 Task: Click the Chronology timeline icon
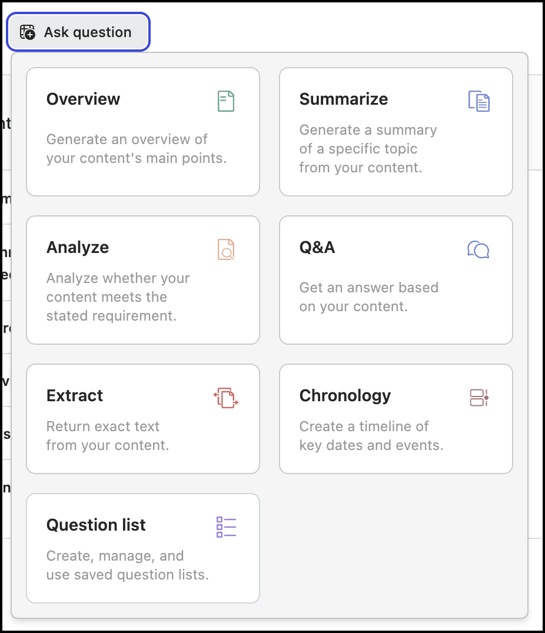tap(479, 398)
